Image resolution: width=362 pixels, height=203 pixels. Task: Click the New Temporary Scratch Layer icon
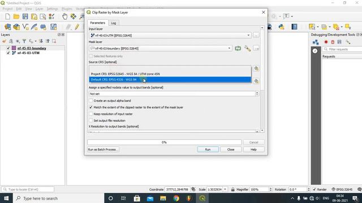point(43,27)
